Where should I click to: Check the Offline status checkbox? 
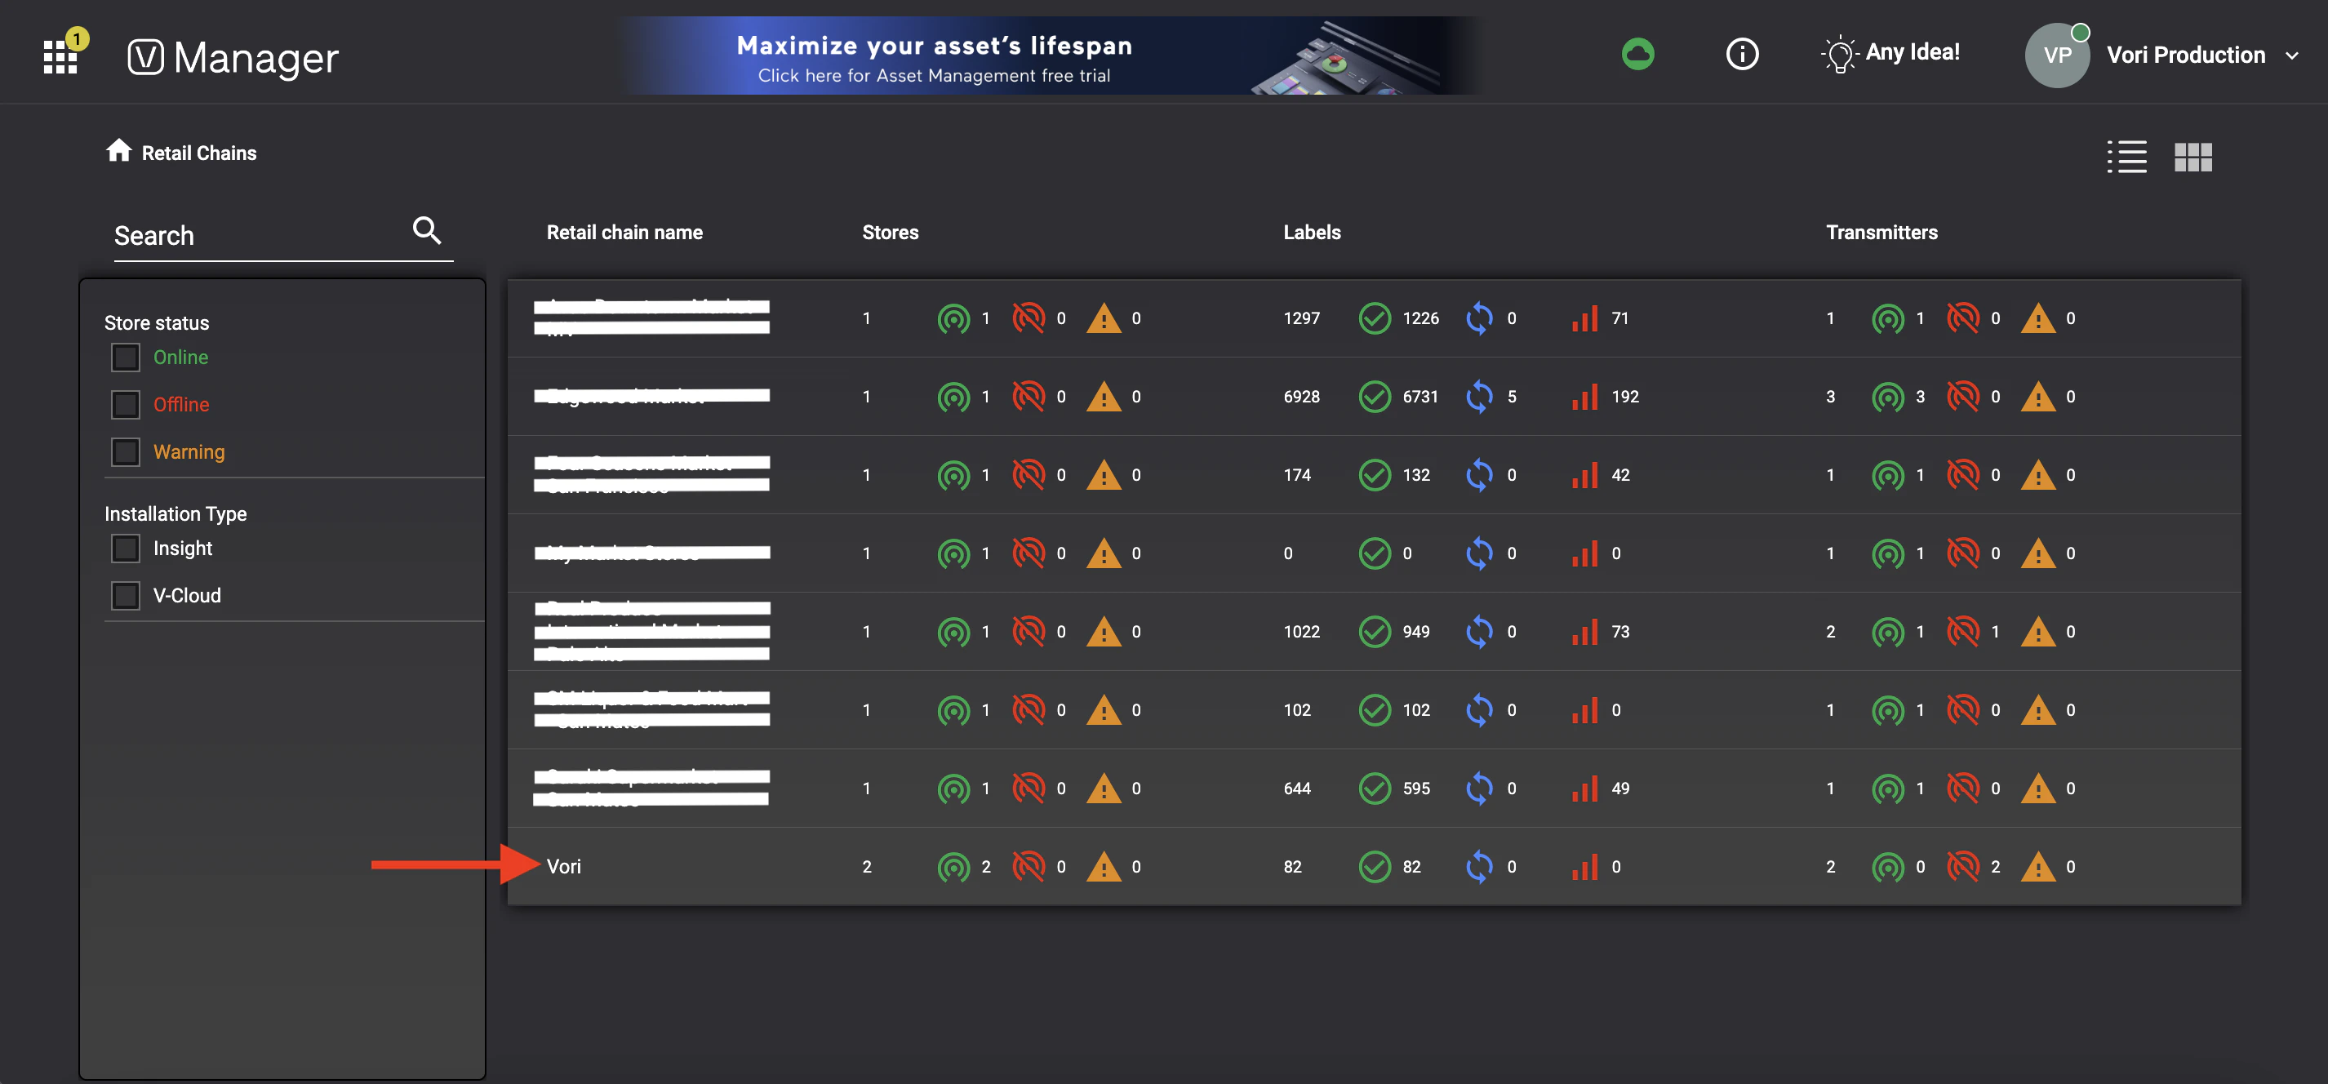pos(126,405)
